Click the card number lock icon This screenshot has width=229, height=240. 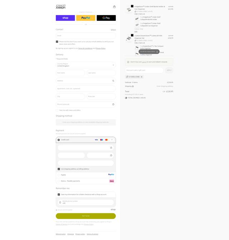(x=111, y=148)
